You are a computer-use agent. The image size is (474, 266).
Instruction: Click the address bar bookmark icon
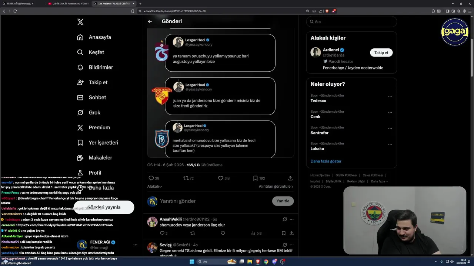[x=133, y=11]
